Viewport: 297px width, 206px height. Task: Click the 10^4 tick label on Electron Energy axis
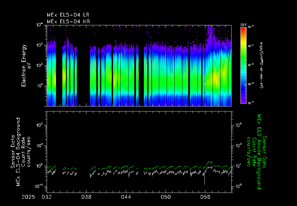coord(40,25)
